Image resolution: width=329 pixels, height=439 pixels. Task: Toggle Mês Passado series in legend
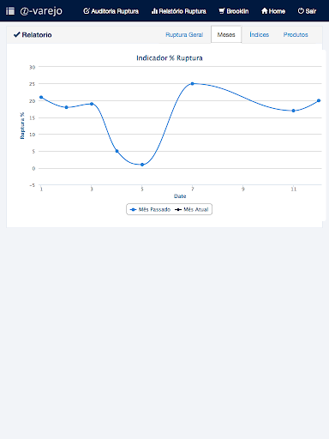(150, 209)
